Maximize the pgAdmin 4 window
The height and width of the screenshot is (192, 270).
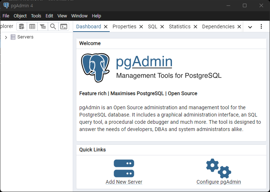245,5
